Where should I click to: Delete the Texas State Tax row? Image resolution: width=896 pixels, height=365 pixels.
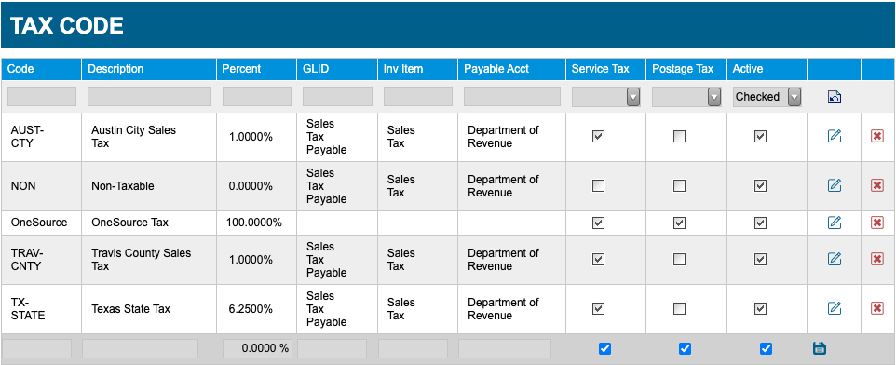(877, 308)
